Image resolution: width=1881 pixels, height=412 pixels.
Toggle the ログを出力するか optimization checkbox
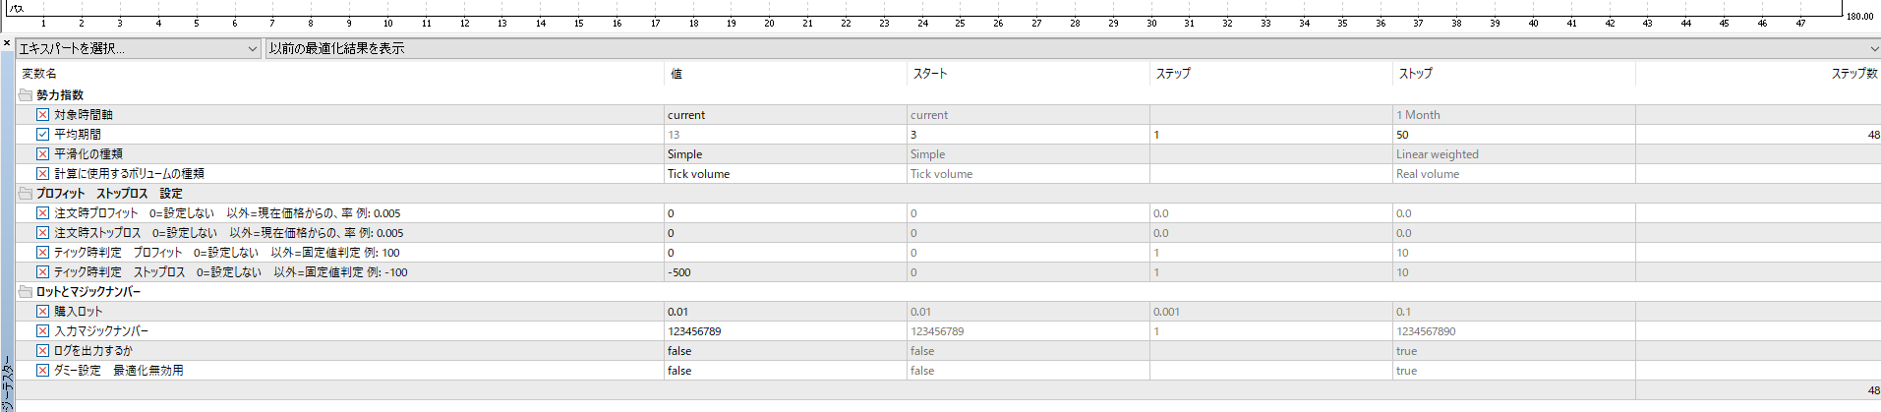pyautogui.click(x=43, y=351)
